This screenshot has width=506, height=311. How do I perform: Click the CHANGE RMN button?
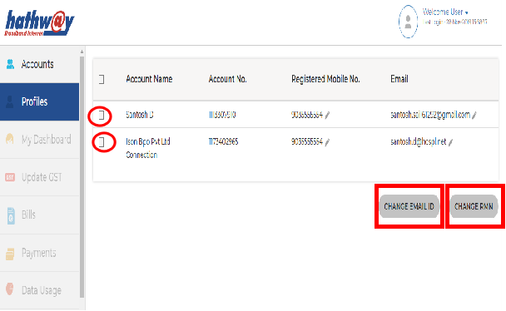point(474,206)
